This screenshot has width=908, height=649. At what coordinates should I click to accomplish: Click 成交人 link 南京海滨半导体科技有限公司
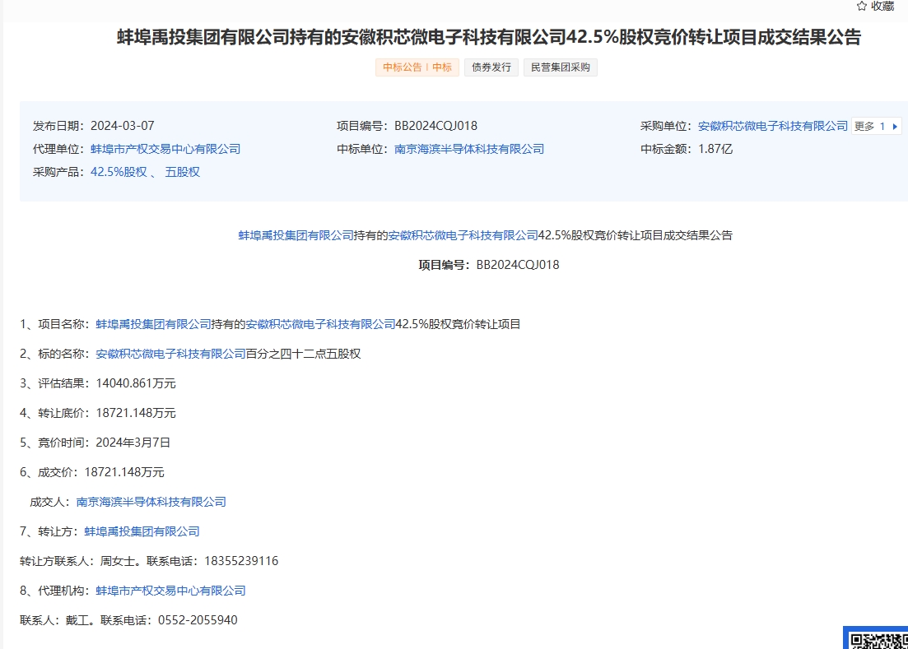tap(151, 502)
